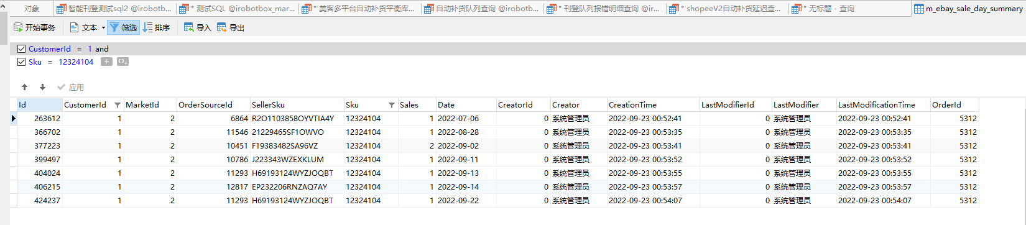Click the add-group parentheses icon in filter
This screenshot has height=225, width=1026.
click(122, 62)
